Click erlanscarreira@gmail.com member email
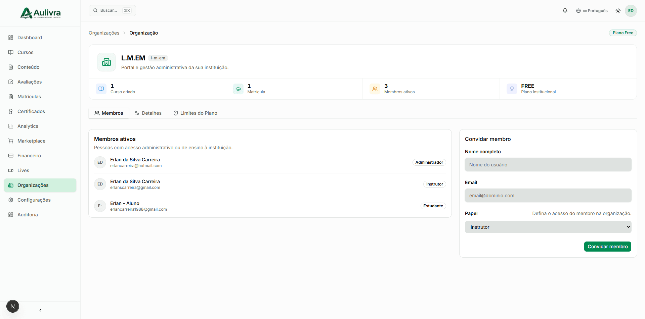Viewport: 645px width, 319px height. (x=135, y=188)
